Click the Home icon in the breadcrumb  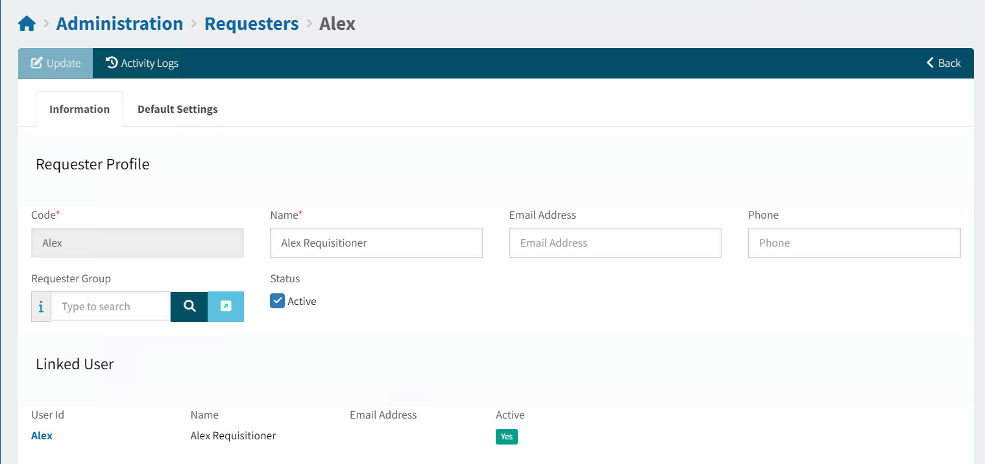tap(27, 24)
